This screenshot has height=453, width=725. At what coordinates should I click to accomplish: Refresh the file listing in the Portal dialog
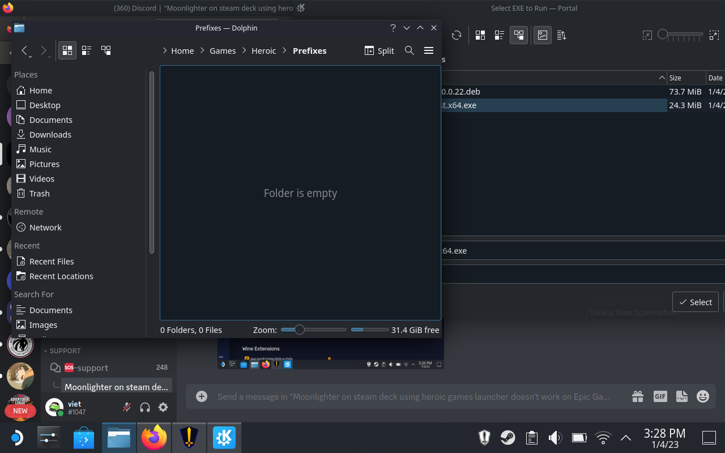point(457,35)
